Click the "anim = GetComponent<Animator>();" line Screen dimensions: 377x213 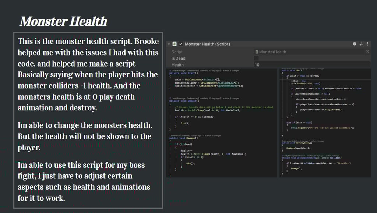tap(198, 79)
